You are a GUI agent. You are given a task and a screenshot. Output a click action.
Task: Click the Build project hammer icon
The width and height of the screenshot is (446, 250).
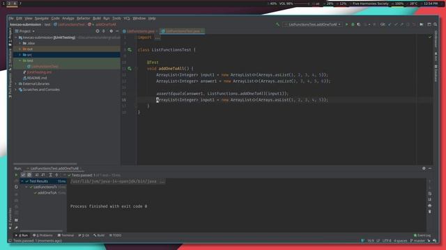(x=277, y=25)
